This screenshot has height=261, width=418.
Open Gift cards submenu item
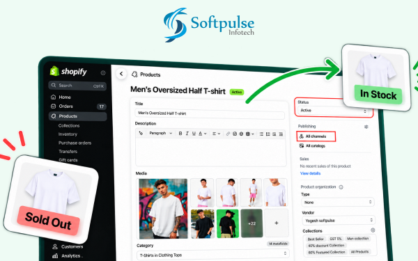pos(68,160)
